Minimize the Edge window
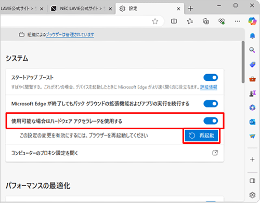 tap(219, 6)
